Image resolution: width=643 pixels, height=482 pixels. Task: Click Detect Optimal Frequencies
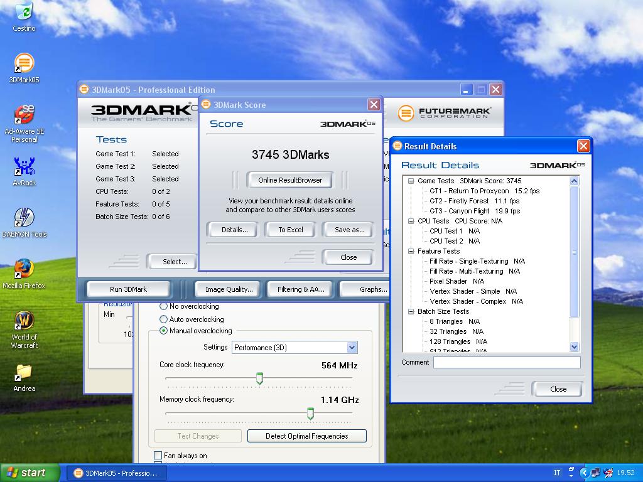[306, 436]
